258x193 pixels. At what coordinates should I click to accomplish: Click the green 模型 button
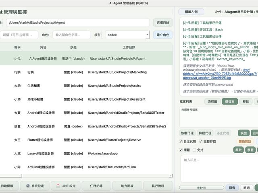pos(243,133)
